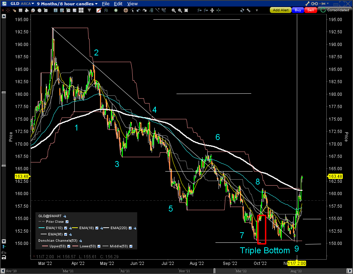Click the vertical bars chart type icon
The width and height of the screenshot is (353, 274).
click(x=106, y=11)
